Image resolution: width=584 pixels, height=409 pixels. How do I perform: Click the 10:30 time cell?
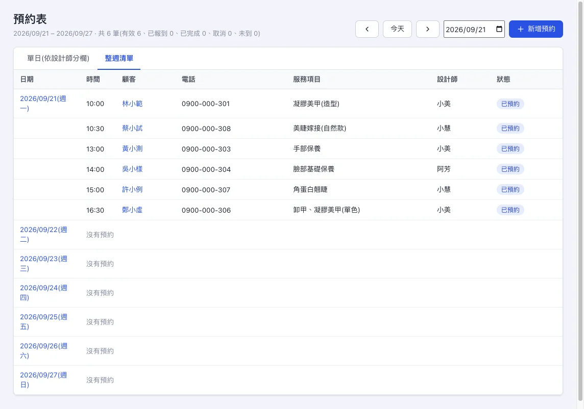95,129
